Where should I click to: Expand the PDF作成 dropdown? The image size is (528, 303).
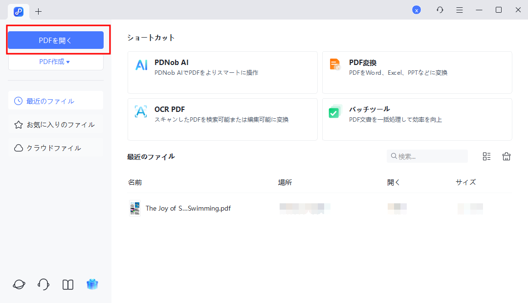click(x=55, y=62)
